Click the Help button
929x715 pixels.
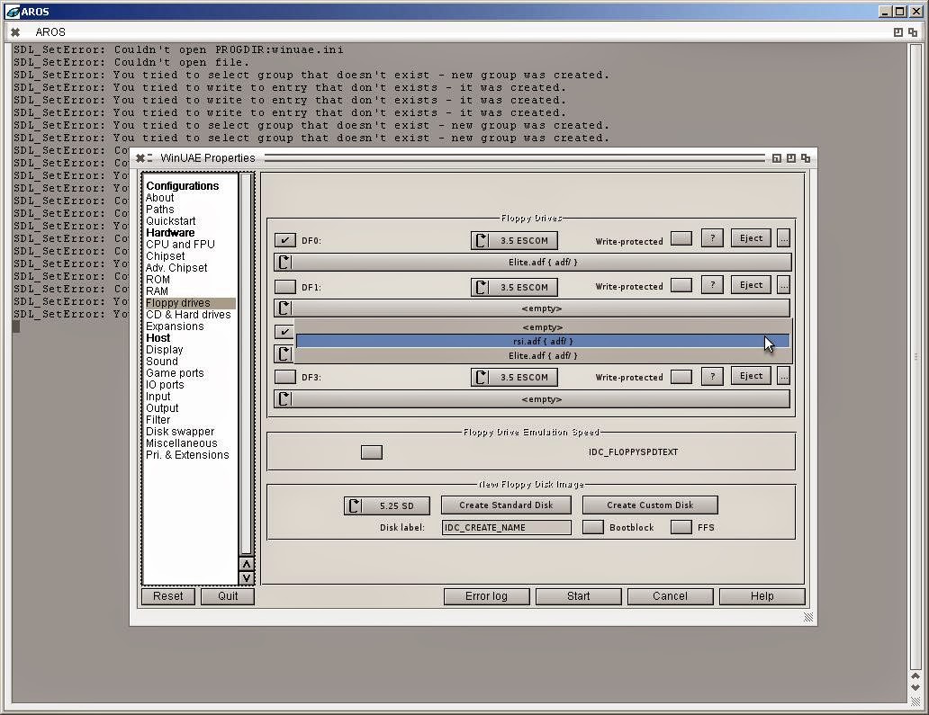[762, 596]
